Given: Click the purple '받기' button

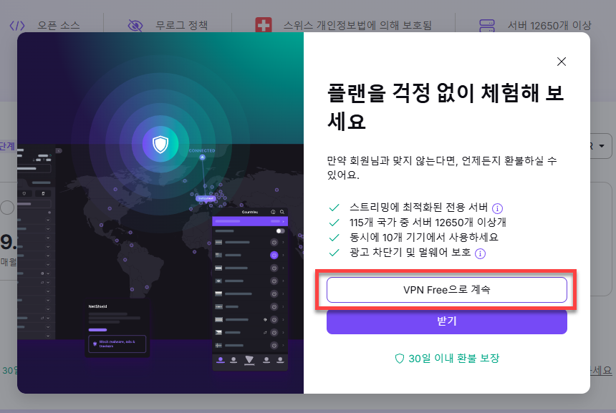Looking at the screenshot, I should [x=447, y=321].
